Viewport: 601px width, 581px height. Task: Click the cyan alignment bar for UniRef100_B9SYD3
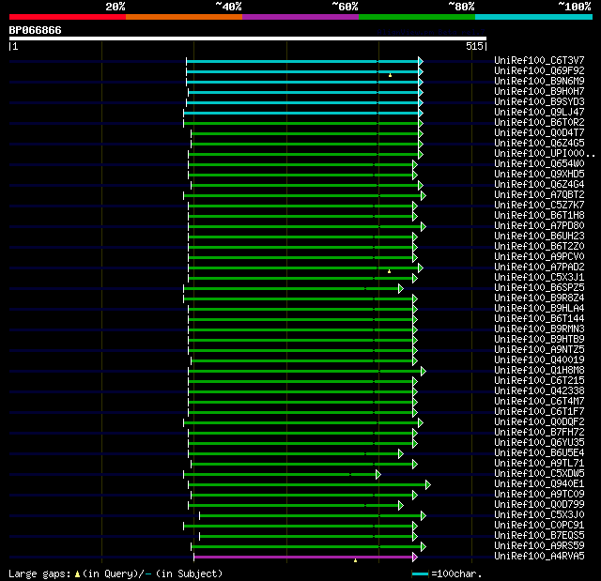tap(302, 102)
